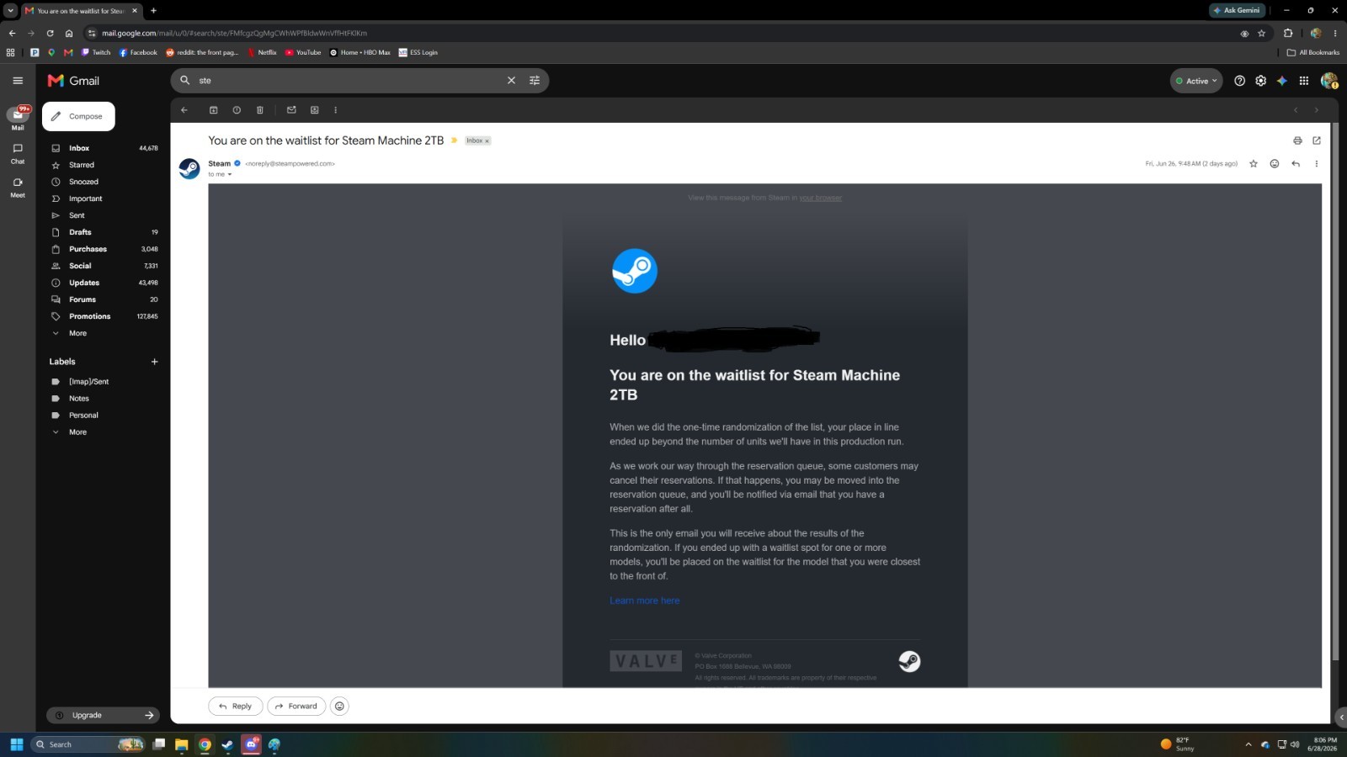
Task: Mark the email as unread
Action: [291, 110]
